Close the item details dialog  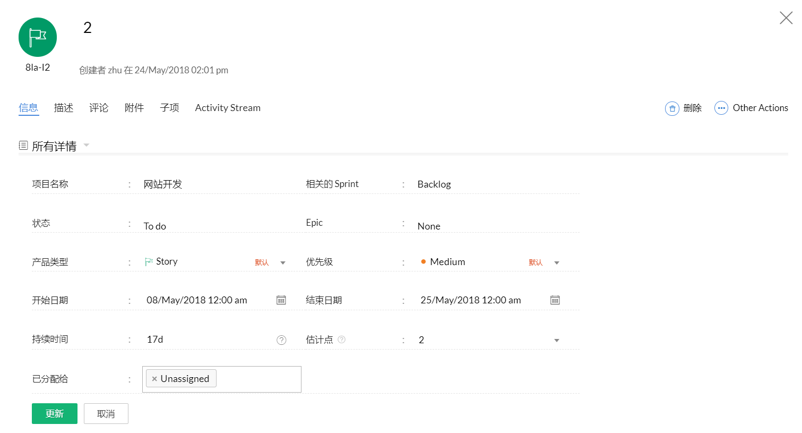[786, 18]
